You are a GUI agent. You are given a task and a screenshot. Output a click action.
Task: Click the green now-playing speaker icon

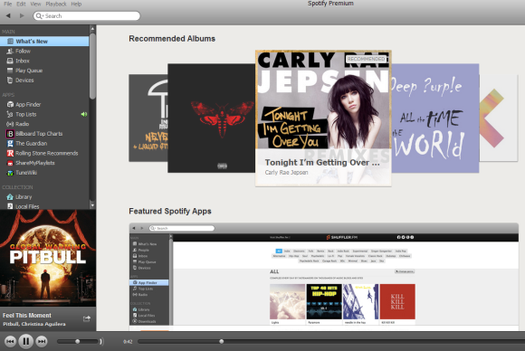point(83,114)
